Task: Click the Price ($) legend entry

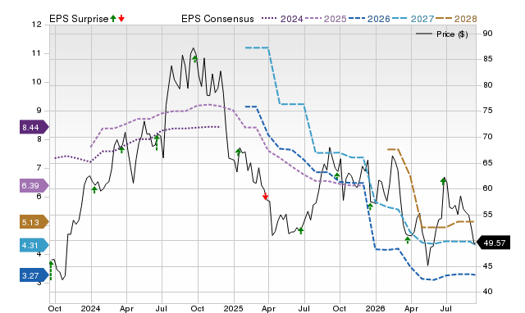Action: tap(442, 34)
